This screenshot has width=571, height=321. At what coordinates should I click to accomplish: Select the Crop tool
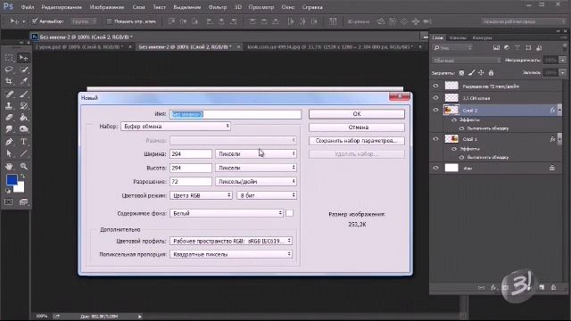click(9, 81)
